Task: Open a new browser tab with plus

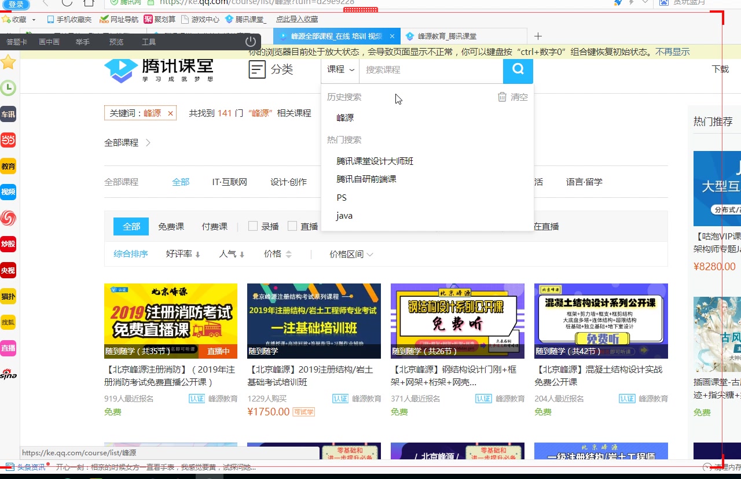Action: tap(538, 36)
